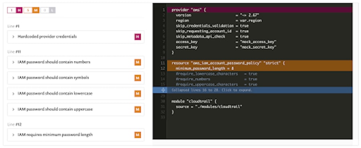Click H badge on Hardcoded provider credentials

click(138, 37)
